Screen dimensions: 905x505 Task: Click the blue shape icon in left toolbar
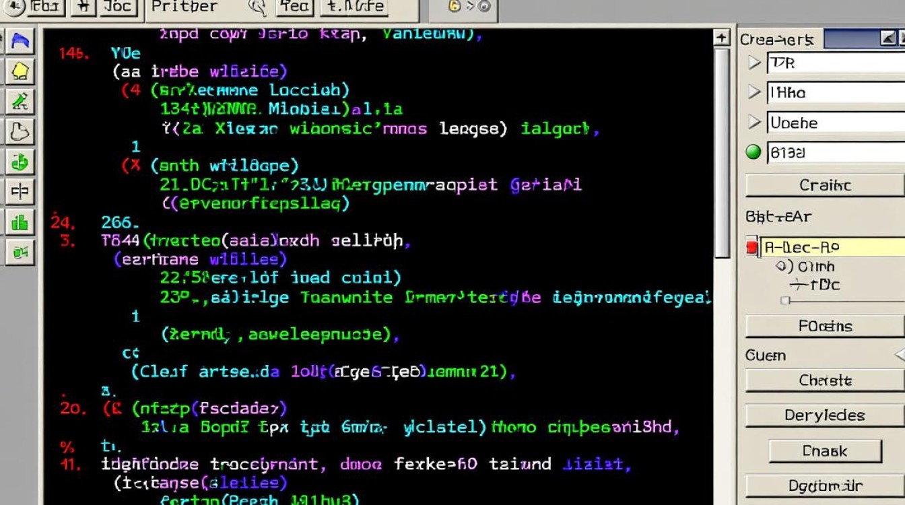click(20, 41)
